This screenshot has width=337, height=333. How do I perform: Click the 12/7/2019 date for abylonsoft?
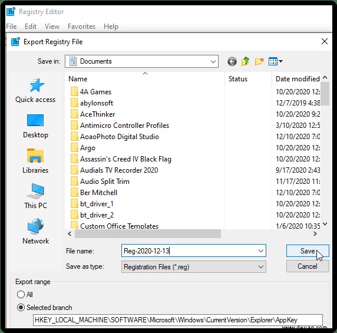click(x=298, y=103)
